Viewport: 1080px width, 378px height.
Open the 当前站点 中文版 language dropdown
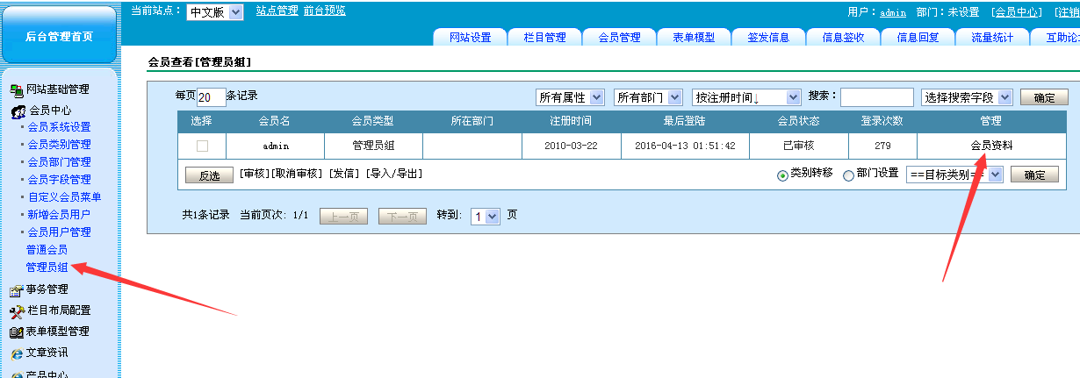pos(214,12)
